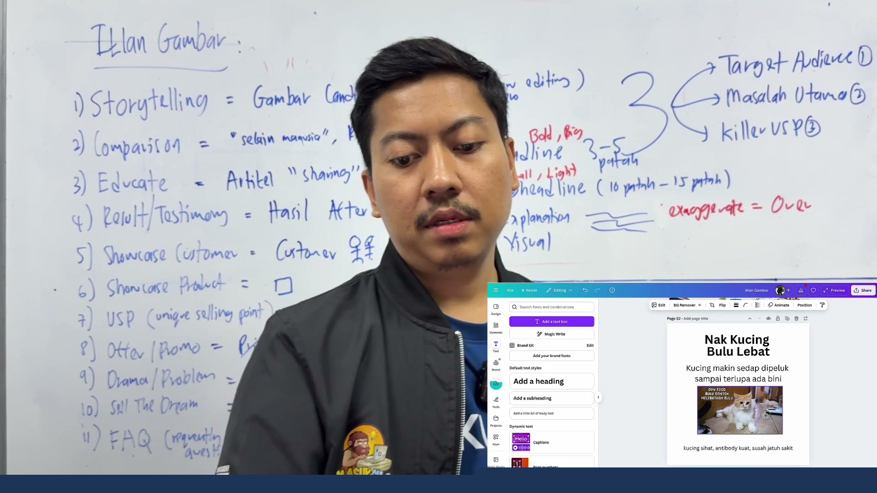This screenshot has width=877, height=493.
Task: Open the Canva hamburger main menu
Action: click(496, 290)
